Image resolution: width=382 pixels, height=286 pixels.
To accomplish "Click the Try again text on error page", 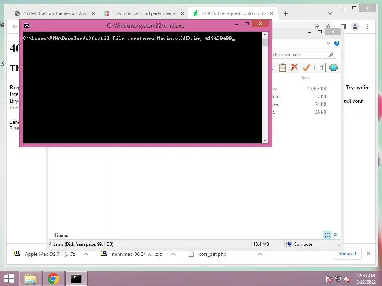I will pos(357,88).
